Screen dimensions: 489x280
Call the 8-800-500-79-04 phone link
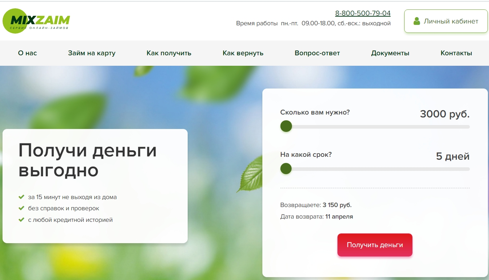point(363,13)
